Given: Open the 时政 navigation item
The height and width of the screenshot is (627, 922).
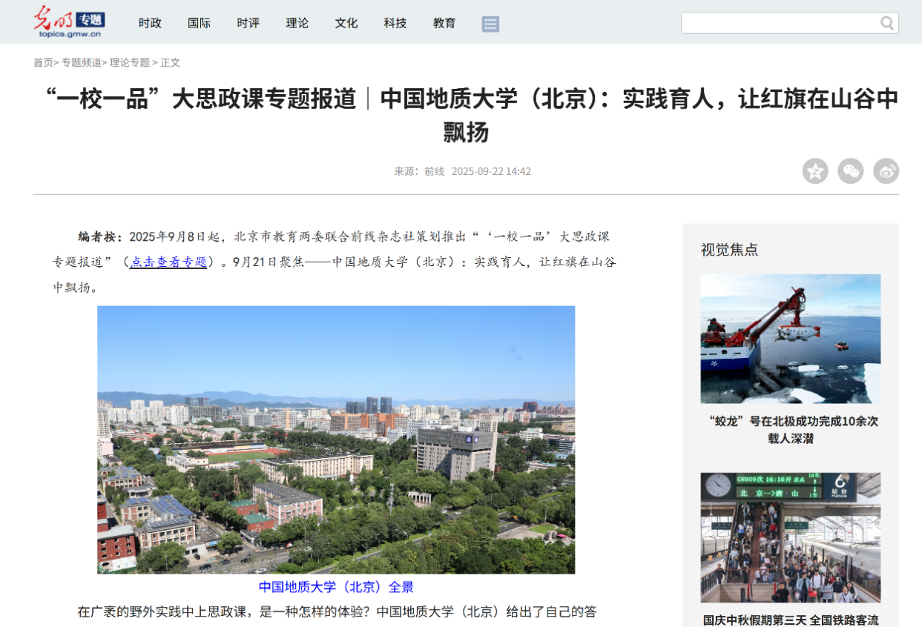Looking at the screenshot, I should [150, 23].
